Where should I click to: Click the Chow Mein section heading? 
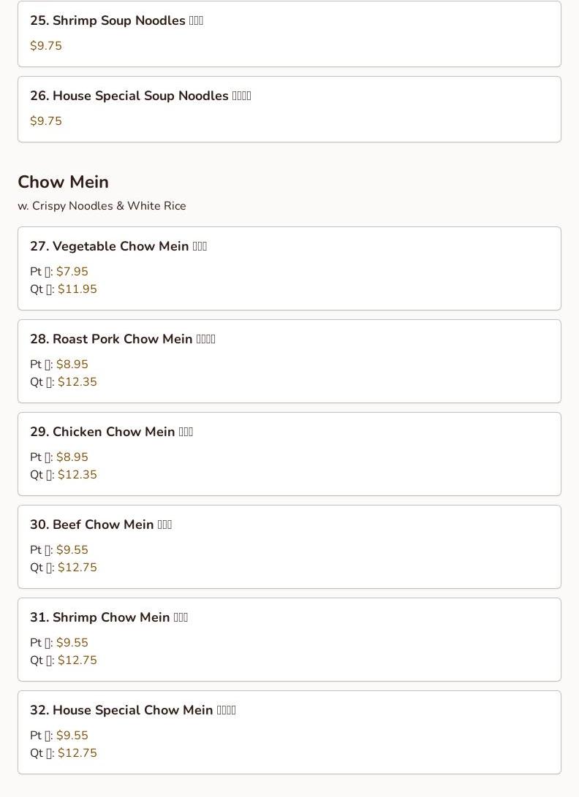63,182
